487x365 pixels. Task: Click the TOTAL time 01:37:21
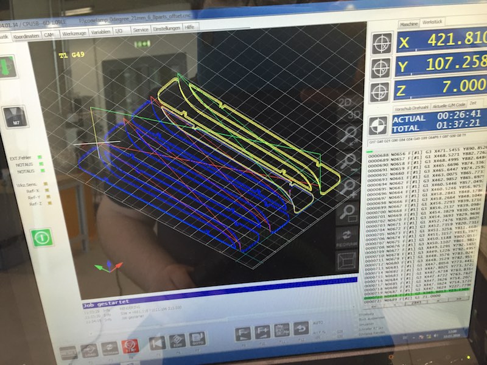458,125
